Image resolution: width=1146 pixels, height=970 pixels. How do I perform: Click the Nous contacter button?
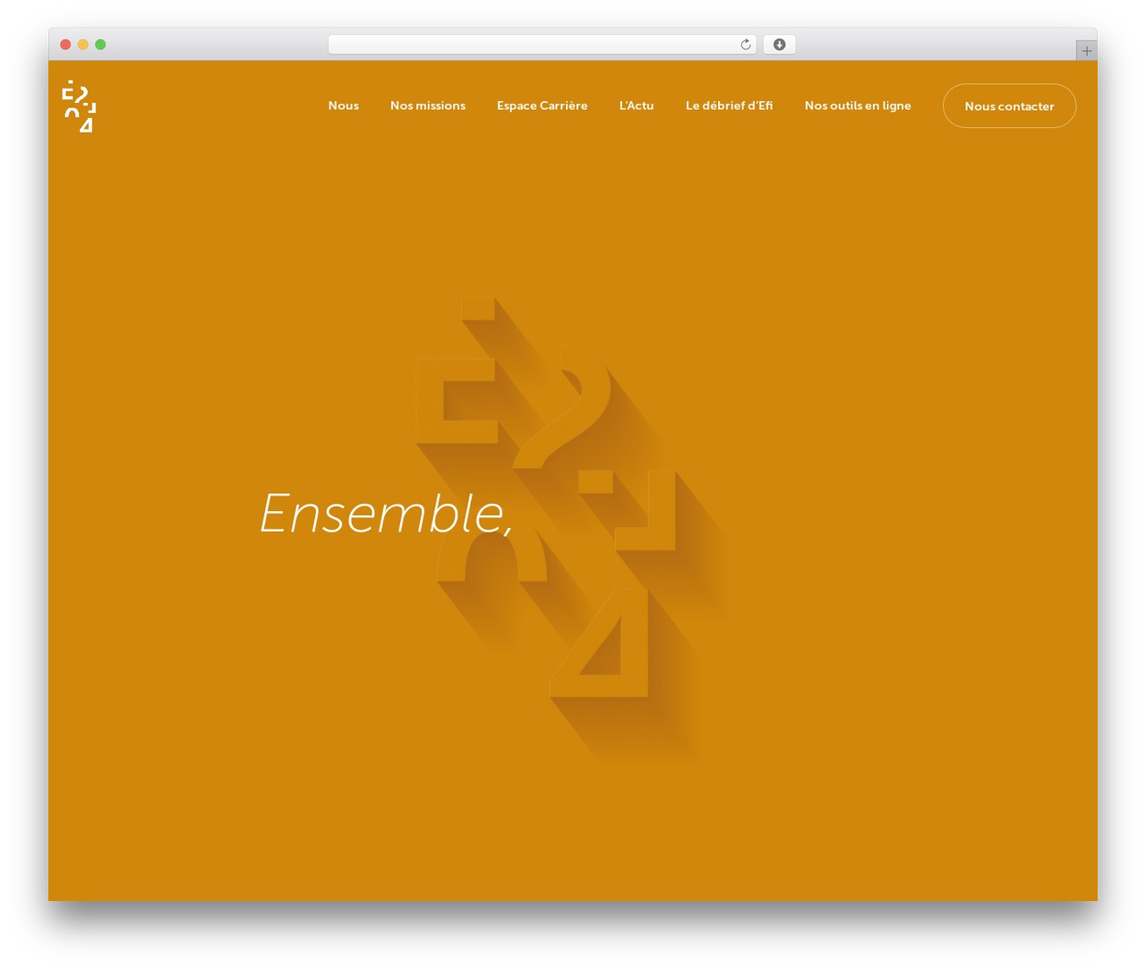coord(1009,106)
